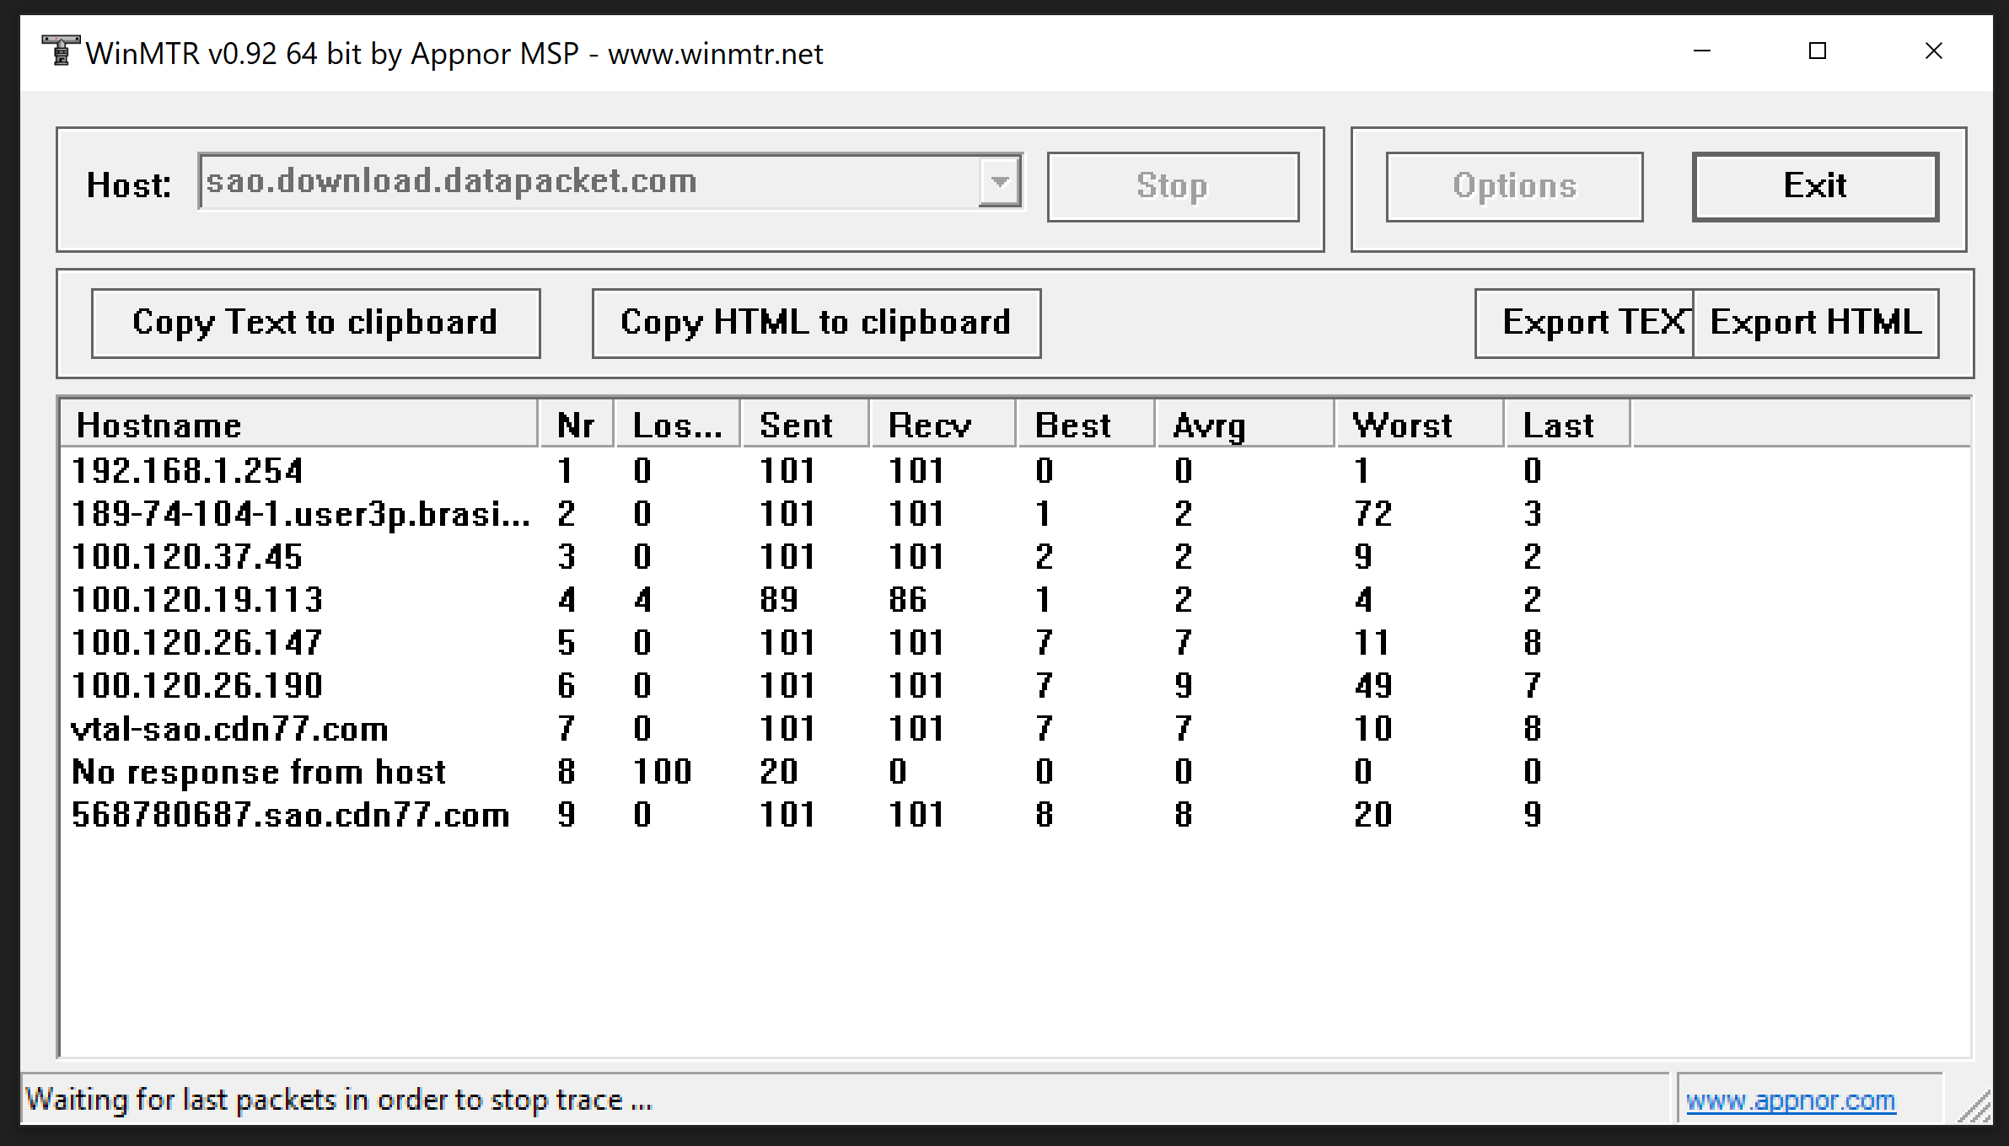The width and height of the screenshot is (2009, 1146).
Task: Select the 100.120.37.45 row
Action: click(846, 556)
